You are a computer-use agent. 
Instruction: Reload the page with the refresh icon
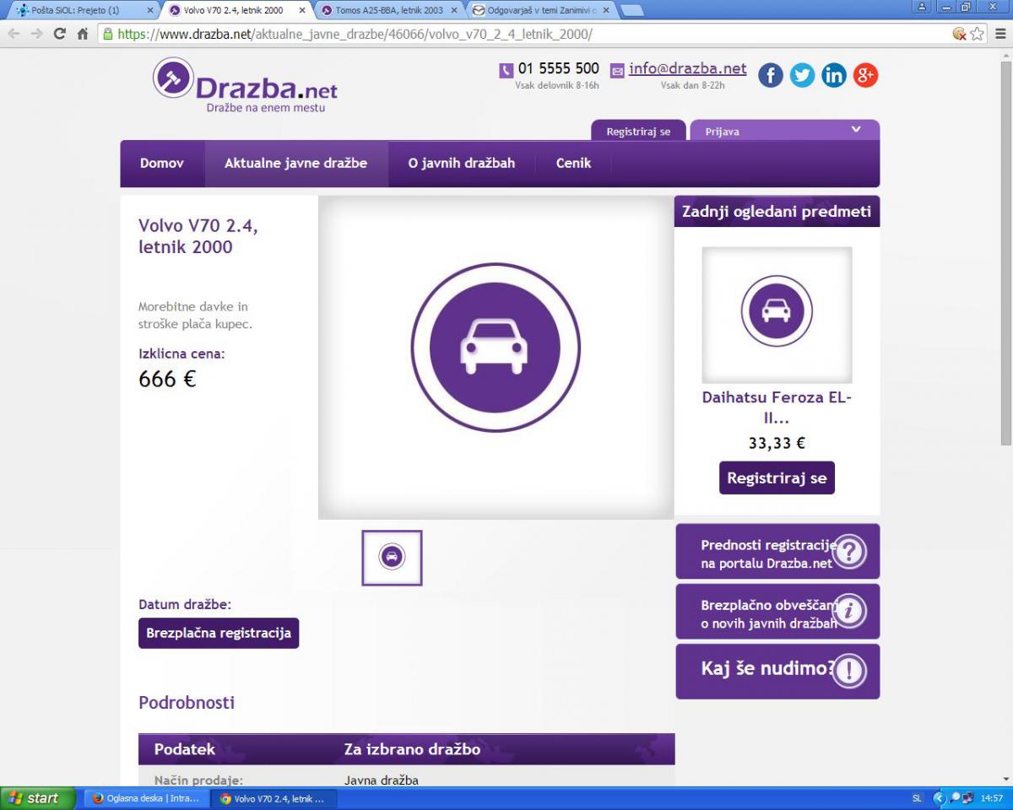click(x=59, y=34)
